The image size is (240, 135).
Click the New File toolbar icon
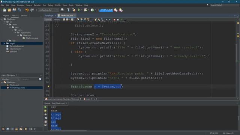click(4, 10)
